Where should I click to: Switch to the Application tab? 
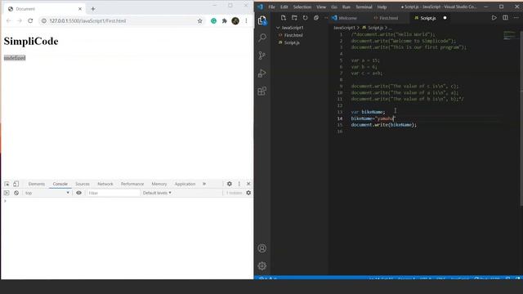[x=185, y=184]
